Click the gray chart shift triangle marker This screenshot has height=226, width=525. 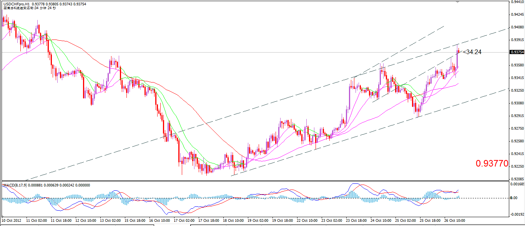tap(457, 2)
